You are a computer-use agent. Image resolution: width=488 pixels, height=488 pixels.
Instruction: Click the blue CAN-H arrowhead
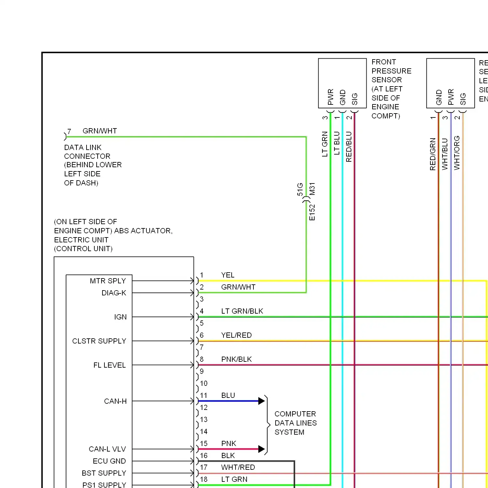262,401
